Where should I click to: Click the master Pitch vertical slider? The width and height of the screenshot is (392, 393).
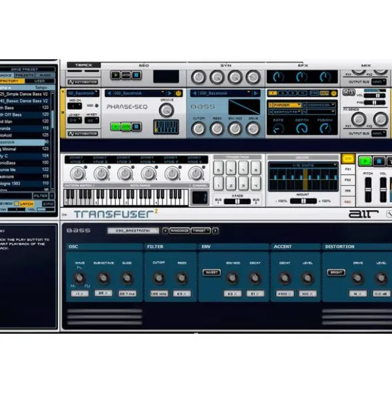[x=368, y=190]
